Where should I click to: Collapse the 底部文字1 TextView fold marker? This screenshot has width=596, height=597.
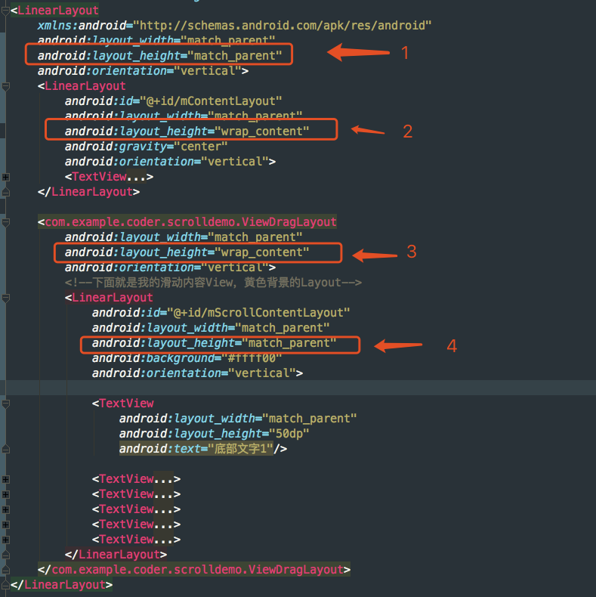click(5, 404)
